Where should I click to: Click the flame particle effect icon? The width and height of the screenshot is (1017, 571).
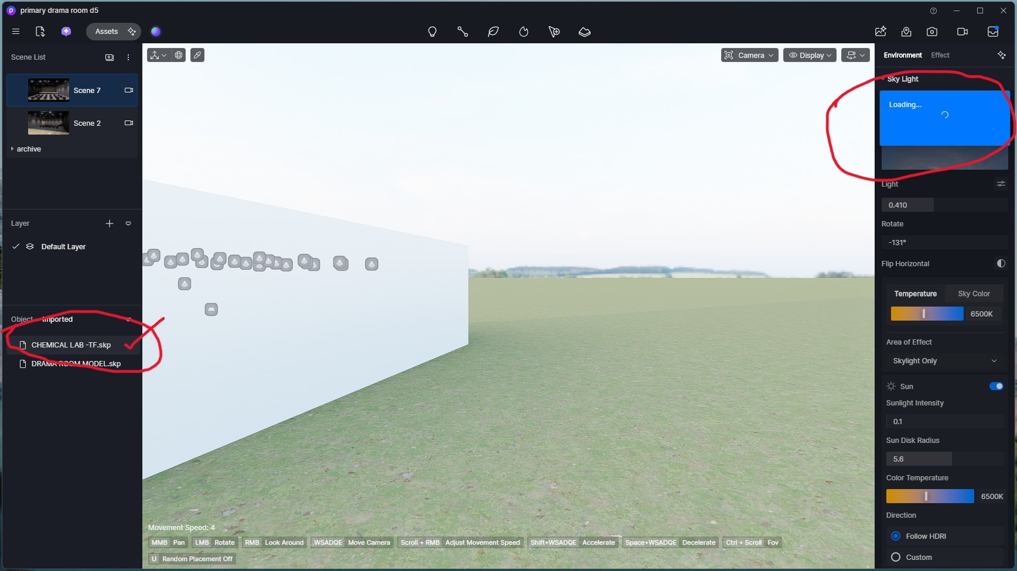[524, 32]
